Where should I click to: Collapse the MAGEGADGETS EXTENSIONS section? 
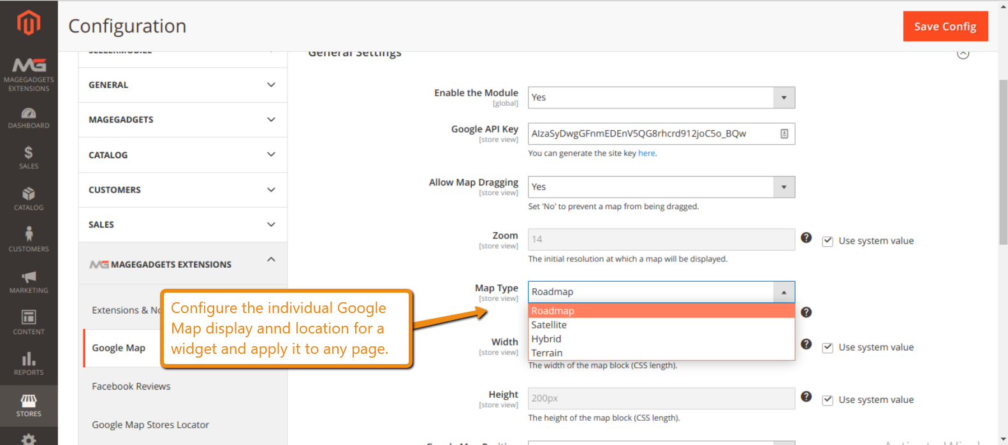click(x=182, y=263)
